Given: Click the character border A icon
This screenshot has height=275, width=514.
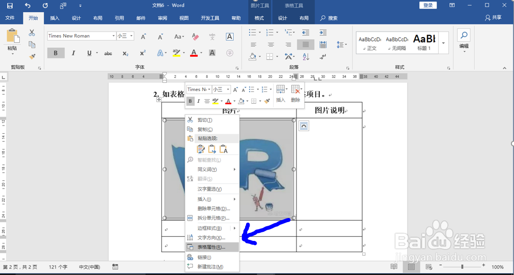Looking at the screenshot, I should point(229,37).
